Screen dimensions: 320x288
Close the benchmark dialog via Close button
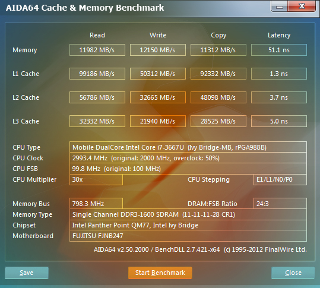(x=293, y=273)
